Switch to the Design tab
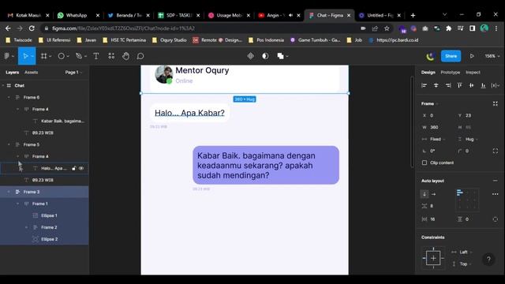505x284 pixels. tap(428, 72)
